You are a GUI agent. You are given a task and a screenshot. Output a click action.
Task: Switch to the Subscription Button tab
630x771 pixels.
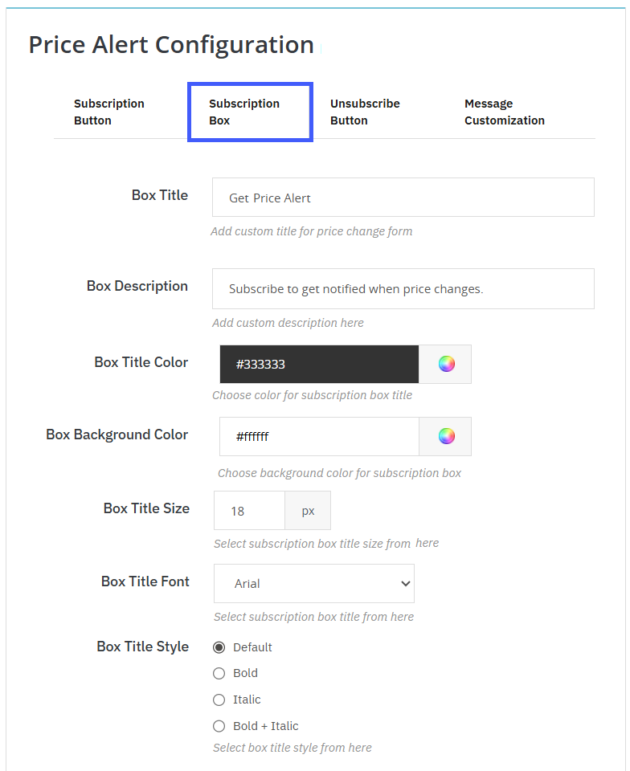click(x=109, y=112)
